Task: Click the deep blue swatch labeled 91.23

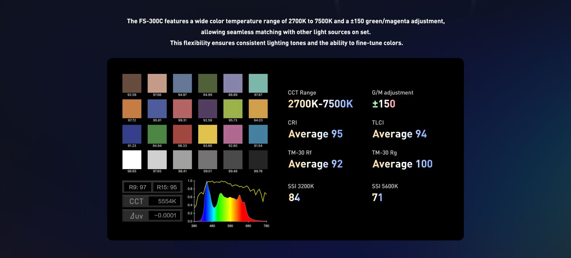Action: [132, 134]
